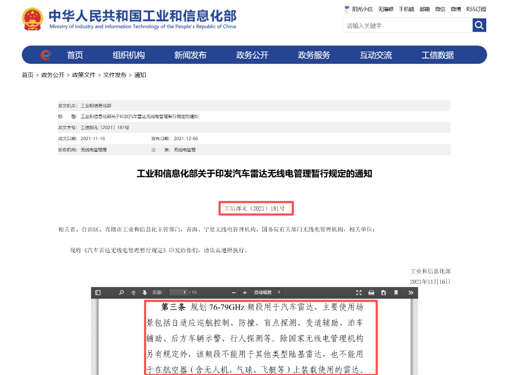Zoom in the PDF with plus button
This screenshot has height=375, width=522.
(245, 292)
